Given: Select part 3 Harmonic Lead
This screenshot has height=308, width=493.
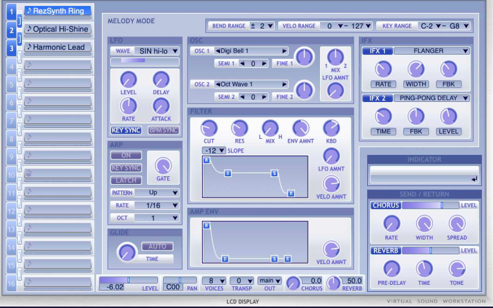Looking at the screenshot, I should point(58,47).
